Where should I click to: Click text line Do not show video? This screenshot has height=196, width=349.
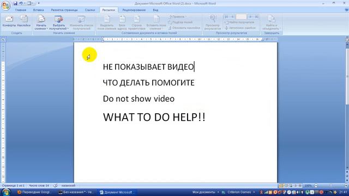point(139,99)
